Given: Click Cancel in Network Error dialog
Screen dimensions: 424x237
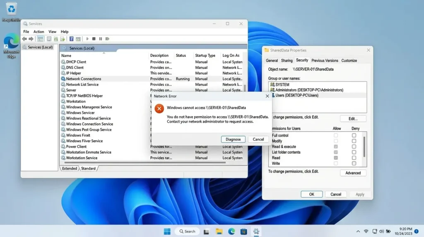Looking at the screenshot, I should (x=258, y=139).
